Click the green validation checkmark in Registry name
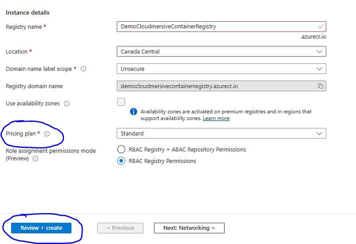Screen dimensions: 356x244 tap(321, 26)
